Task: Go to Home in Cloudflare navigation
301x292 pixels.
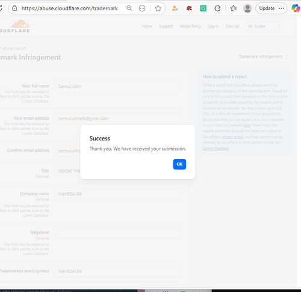Action: 147,26
